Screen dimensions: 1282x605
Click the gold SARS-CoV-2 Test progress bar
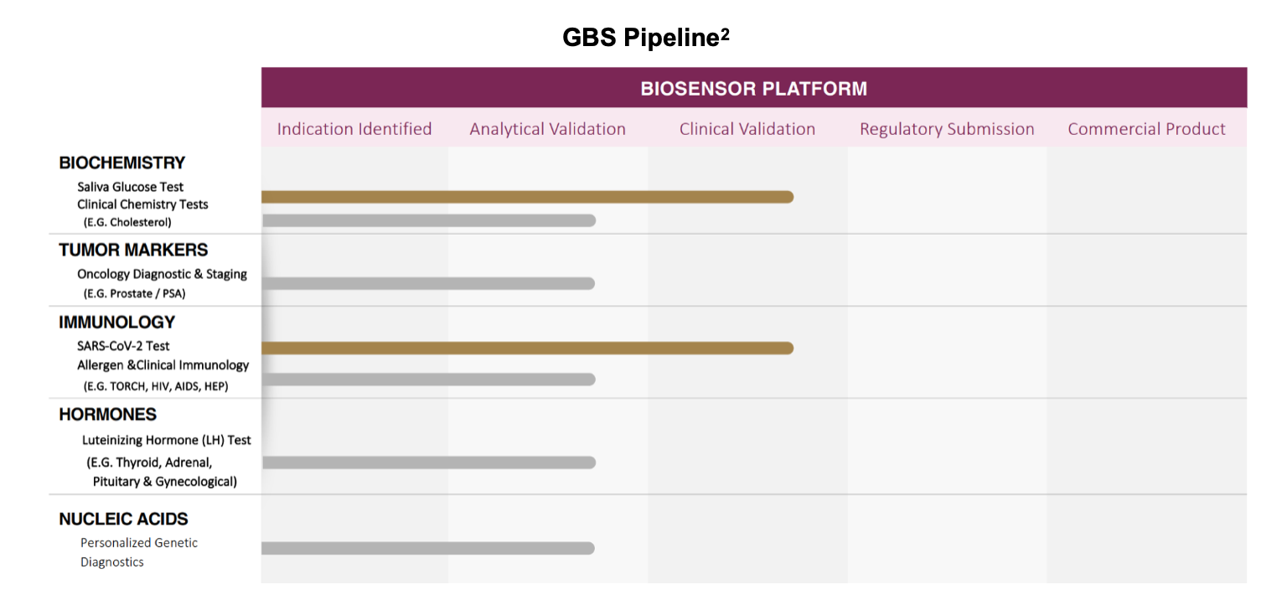527,348
